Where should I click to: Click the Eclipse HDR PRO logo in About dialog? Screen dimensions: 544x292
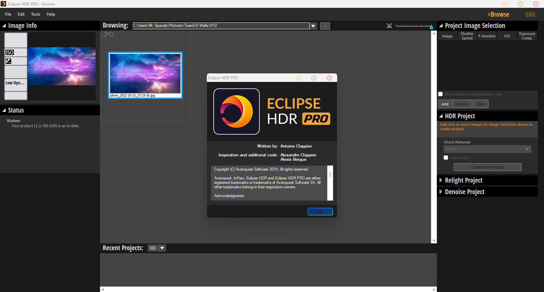tap(236, 111)
